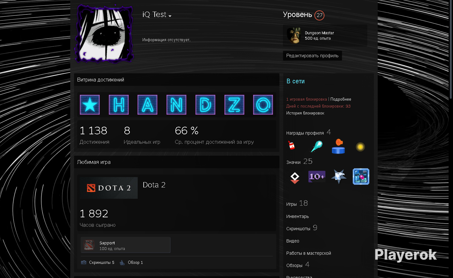
Task: Click the В сети status text
Action: point(295,81)
